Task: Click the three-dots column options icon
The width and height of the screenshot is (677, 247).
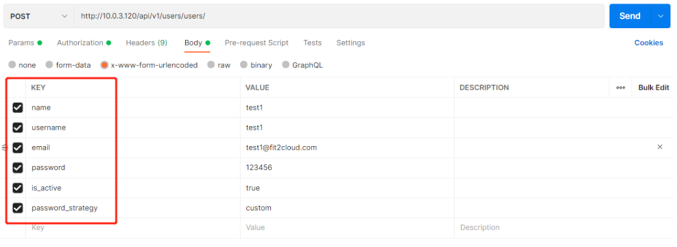Action: click(x=620, y=88)
